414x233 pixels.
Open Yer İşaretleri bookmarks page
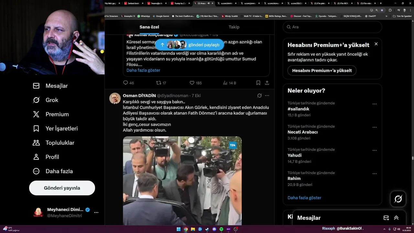pyautogui.click(x=55, y=128)
